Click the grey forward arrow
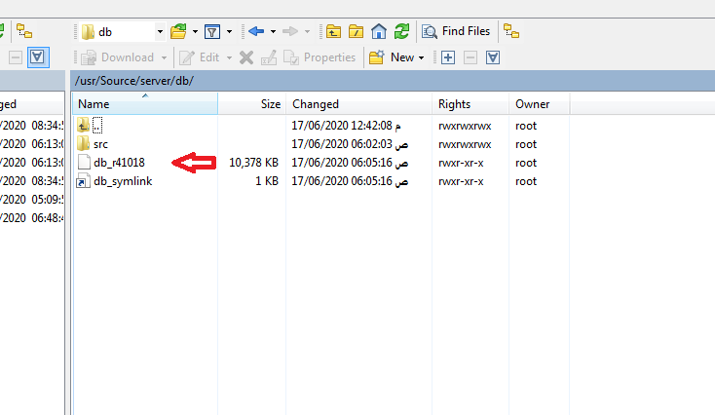This screenshot has width=715, height=415. [290, 31]
